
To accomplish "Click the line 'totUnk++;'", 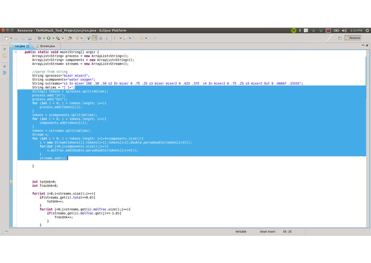I will [55, 201].
